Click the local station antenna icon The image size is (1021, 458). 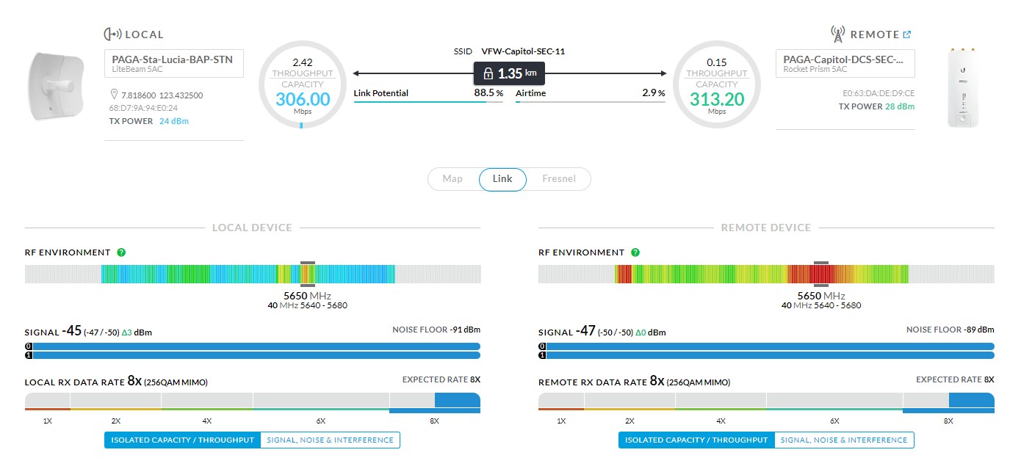click(x=112, y=34)
